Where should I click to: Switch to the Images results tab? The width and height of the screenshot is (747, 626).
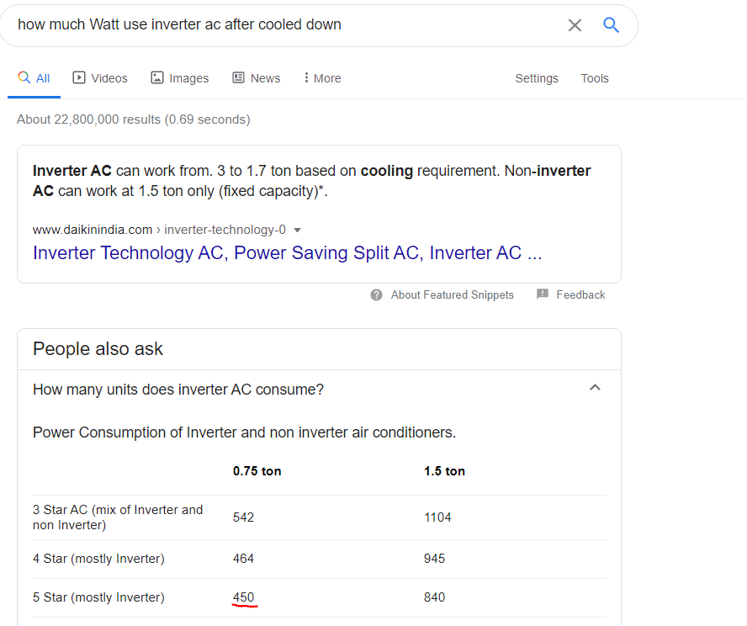click(180, 78)
